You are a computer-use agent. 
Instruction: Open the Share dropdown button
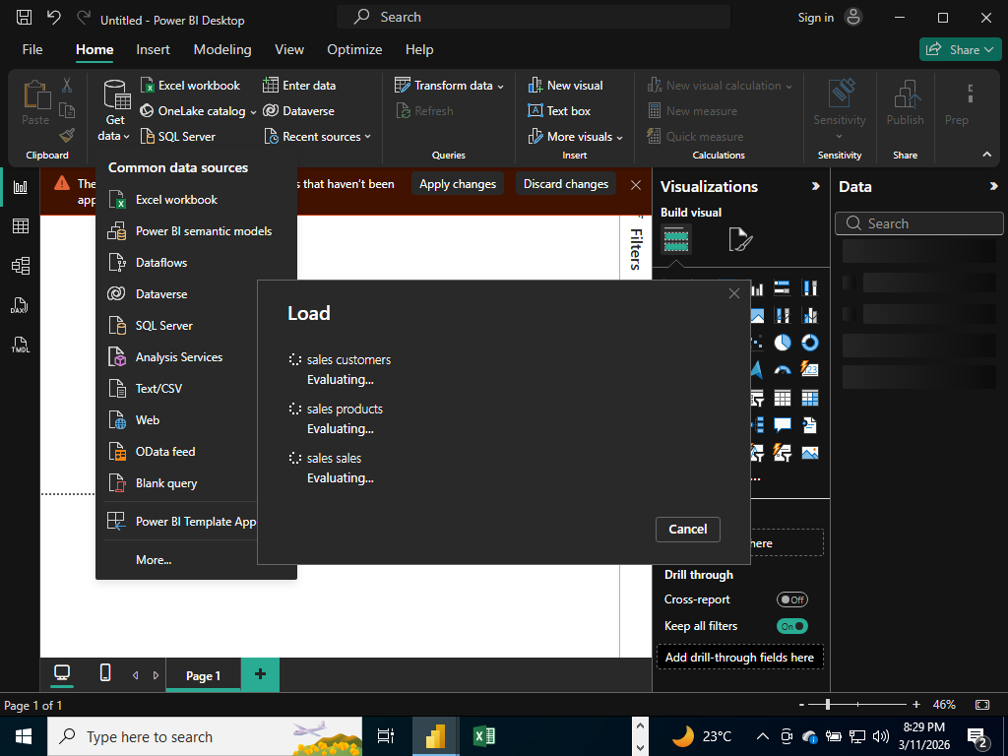pyautogui.click(x=961, y=49)
